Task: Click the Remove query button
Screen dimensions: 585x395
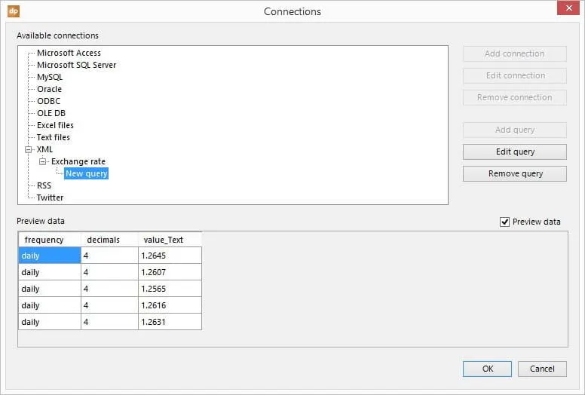Action: click(515, 173)
